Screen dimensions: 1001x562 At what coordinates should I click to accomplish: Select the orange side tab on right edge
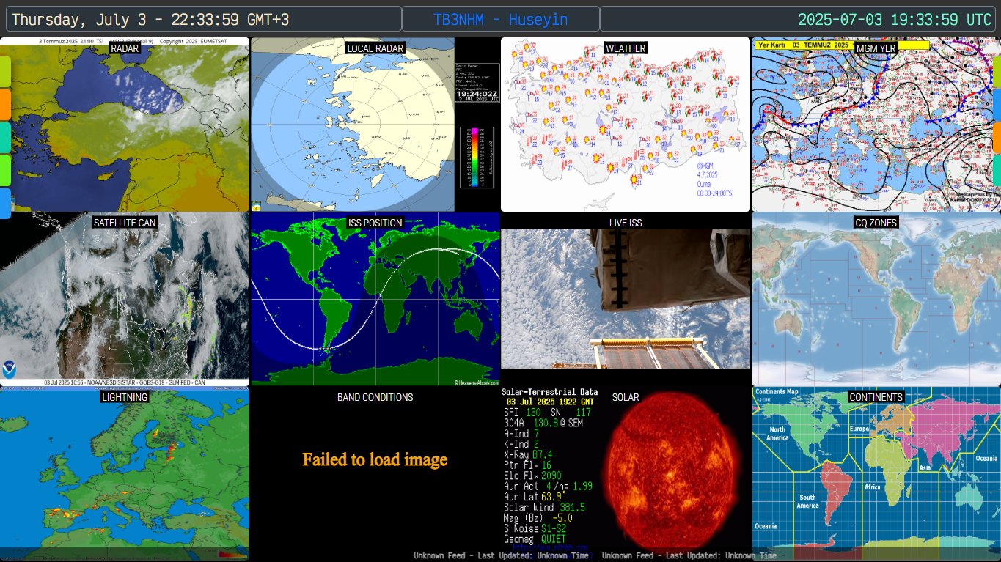click(997, 137)
